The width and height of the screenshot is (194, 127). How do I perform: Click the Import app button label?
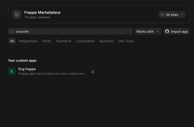[179, 32]
